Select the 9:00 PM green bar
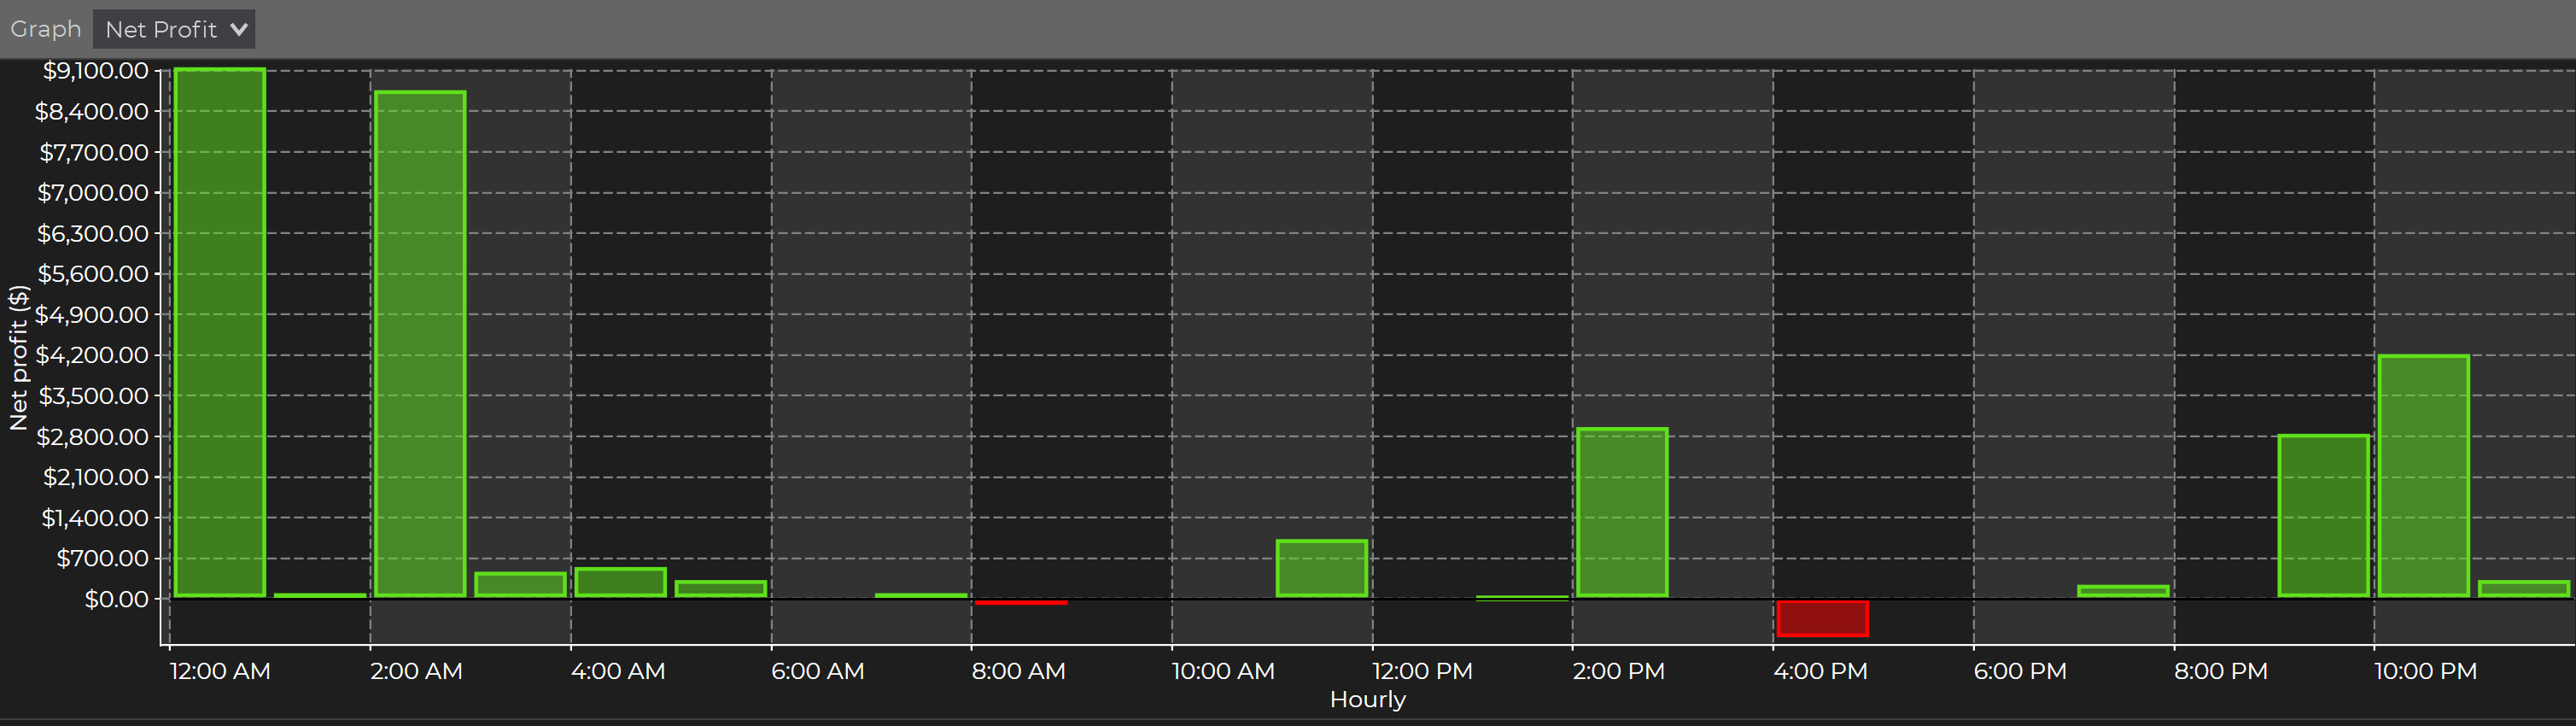This screenshot has width=2576, height=726. (2324, 515)
